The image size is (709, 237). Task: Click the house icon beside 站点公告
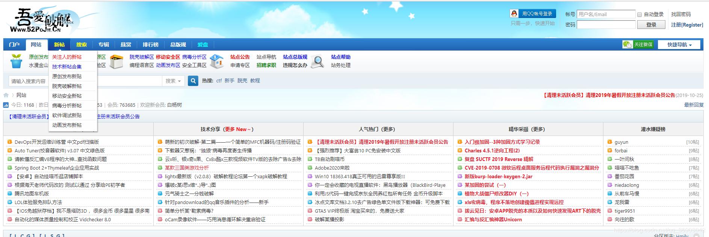(x=217, y=61)
